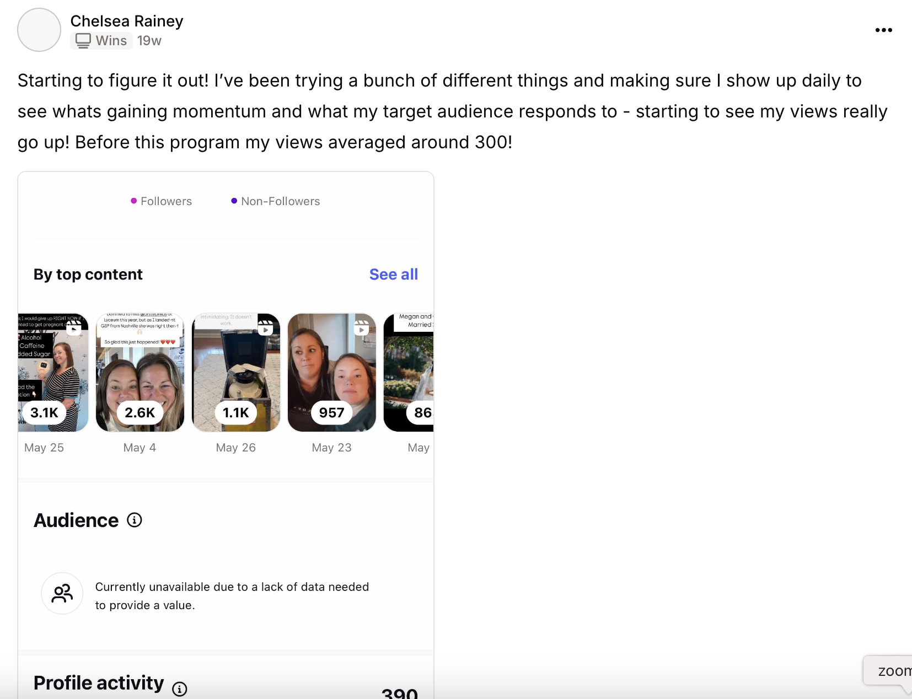
Task: Click the By top content heading
Action: point(88,275)
